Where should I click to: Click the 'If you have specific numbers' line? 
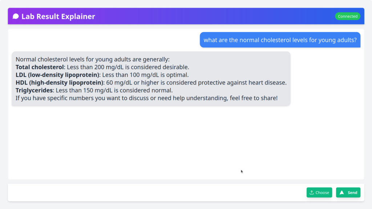(146, 98)
